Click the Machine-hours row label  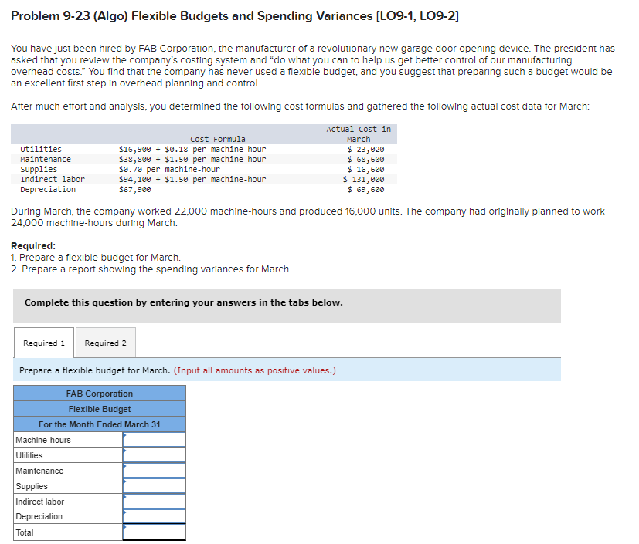pos(43,440)
